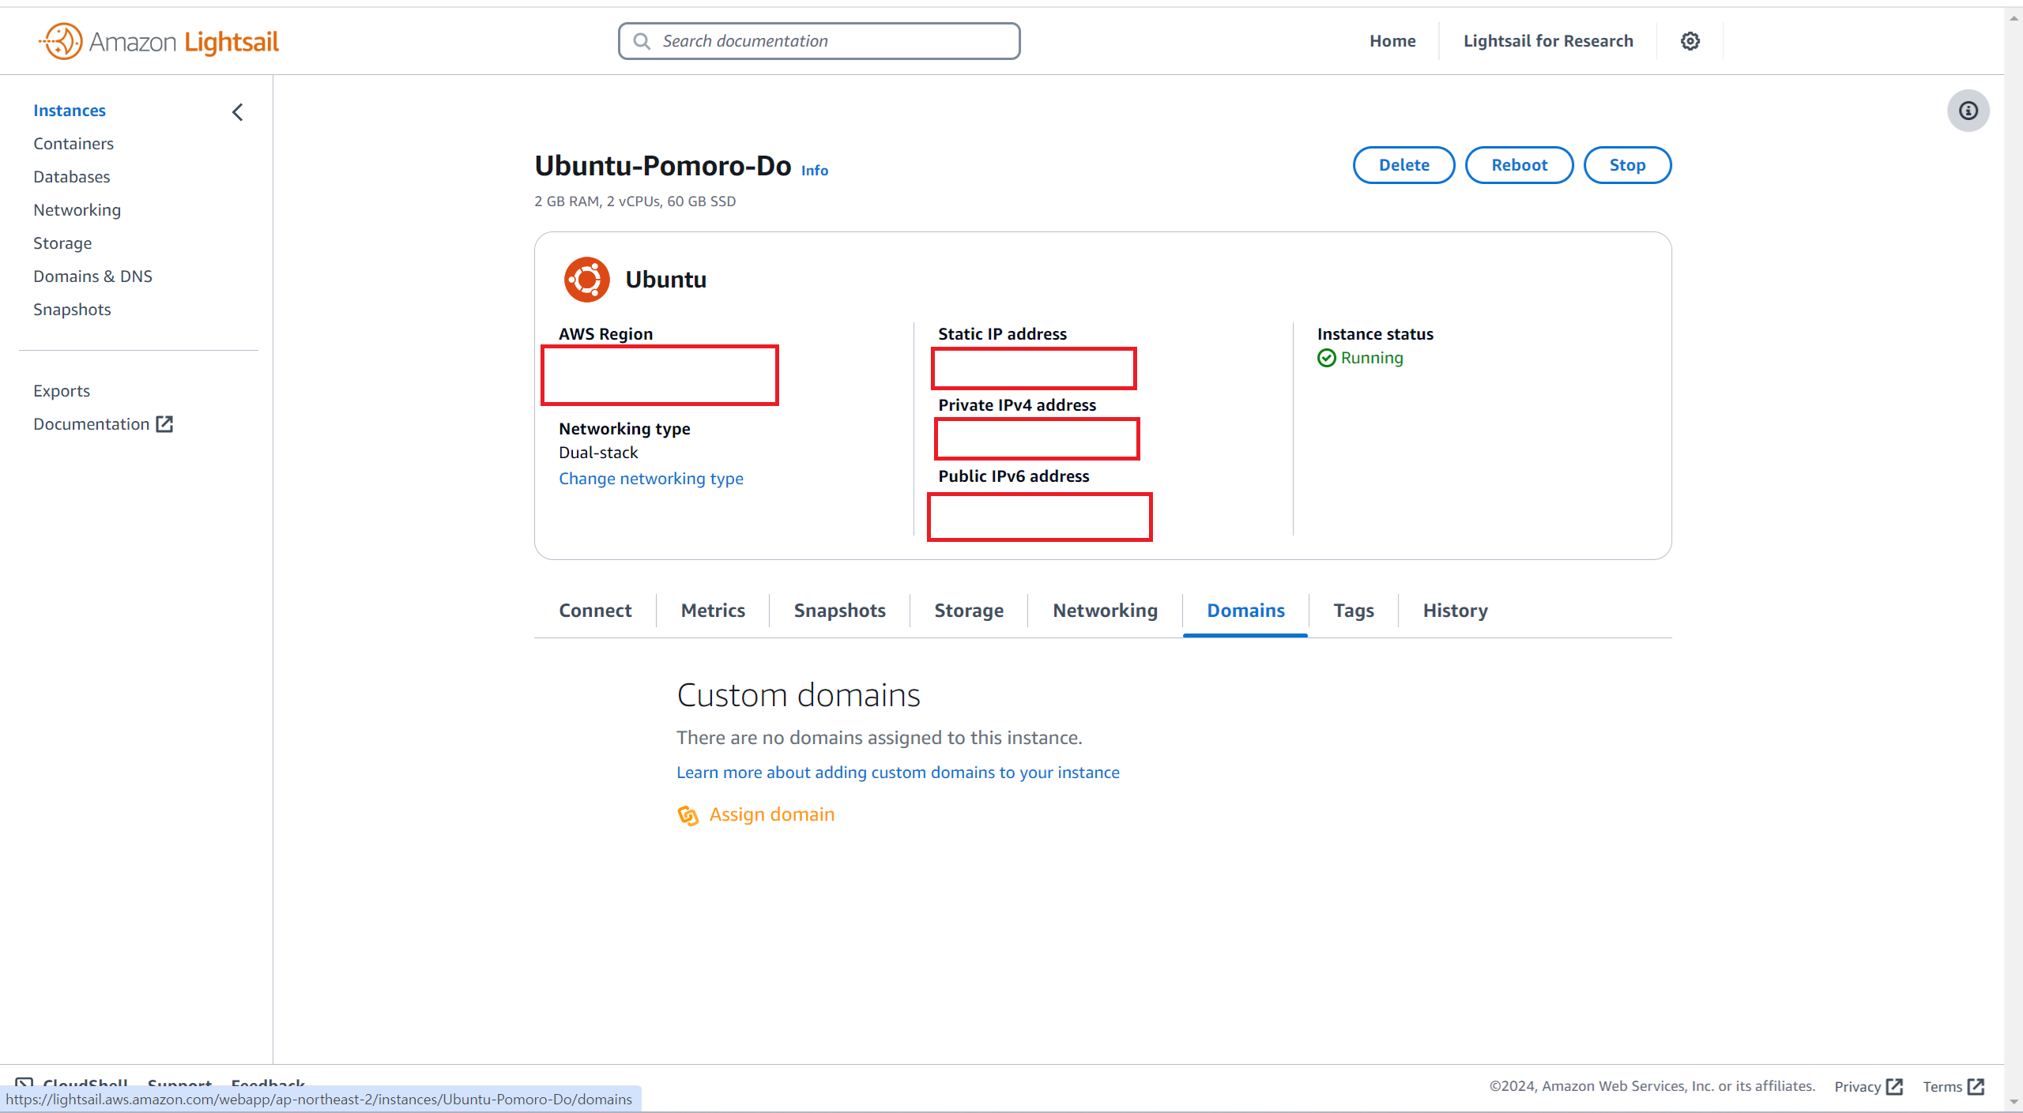The image size is (2023, 1113).
Task: Click the Amazon Lightsail logo
Action: click(x=159, y=41)
